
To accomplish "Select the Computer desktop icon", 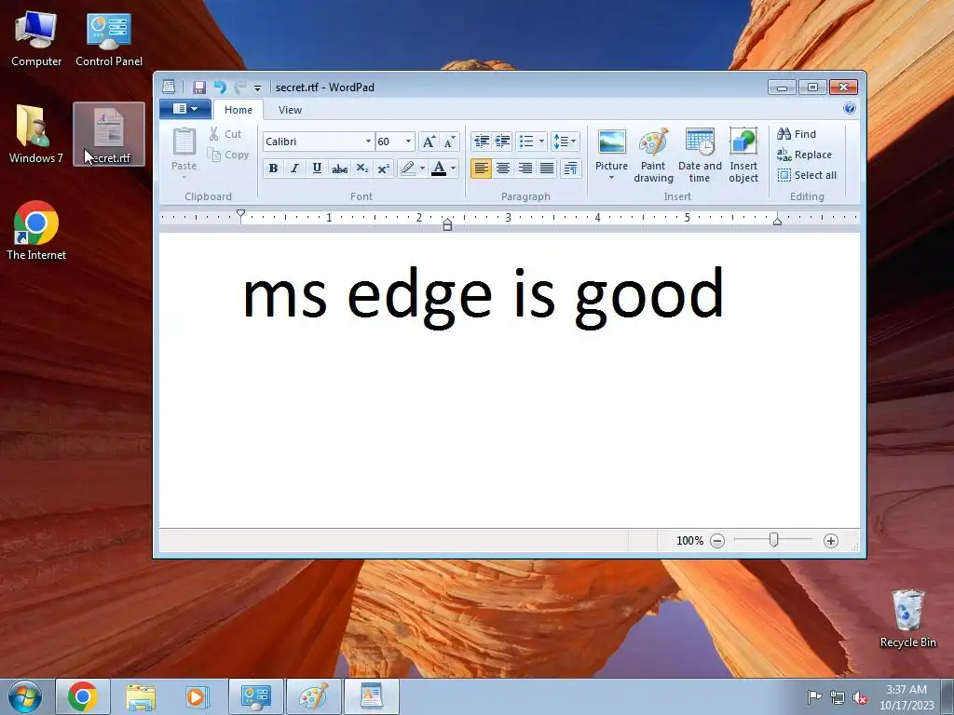I will click(x=36, y=38).
